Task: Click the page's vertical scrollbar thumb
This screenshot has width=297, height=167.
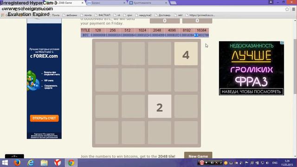Action: click(x=295, y=66)
